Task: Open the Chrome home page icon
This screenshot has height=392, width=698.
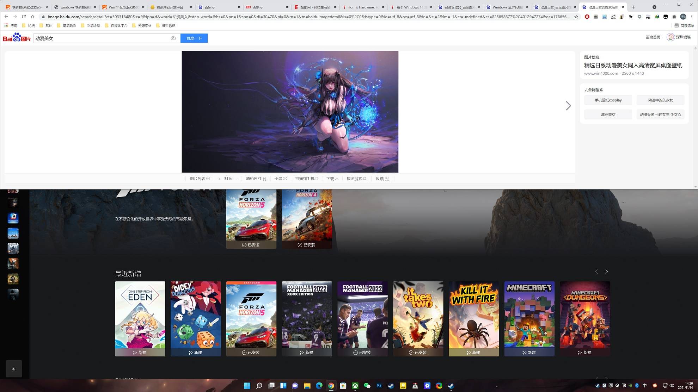Action: (x=32, y=17)
